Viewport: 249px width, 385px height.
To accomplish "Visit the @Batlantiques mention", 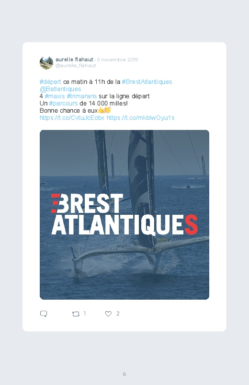I will [x=60, y=89].
